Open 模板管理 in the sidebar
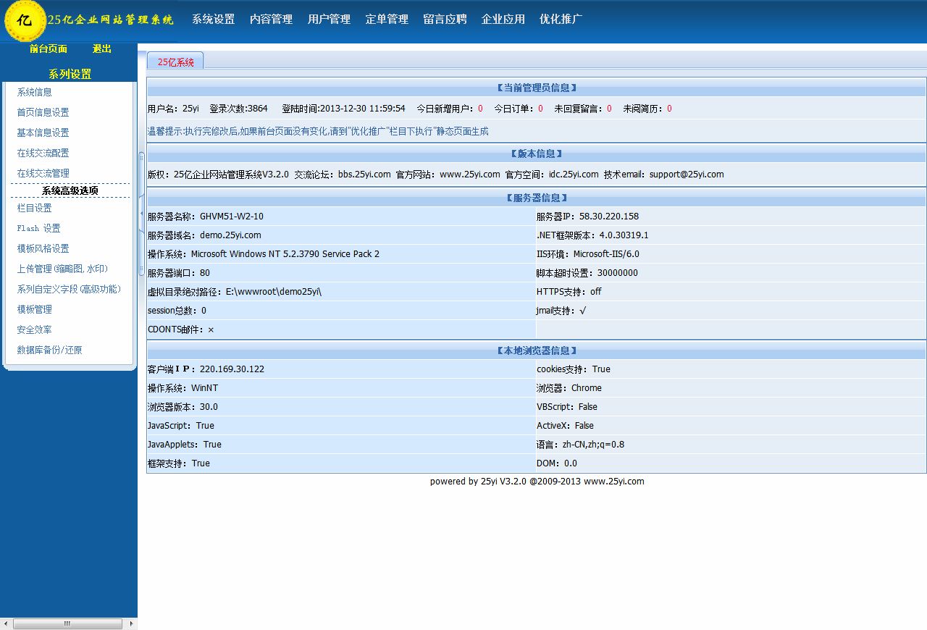Image resolution: width=927 pixels, height=630 pixels. [x=34, y=309]
